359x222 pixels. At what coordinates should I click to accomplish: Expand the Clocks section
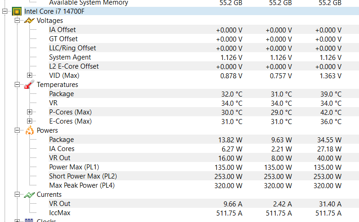pos(17,221)
